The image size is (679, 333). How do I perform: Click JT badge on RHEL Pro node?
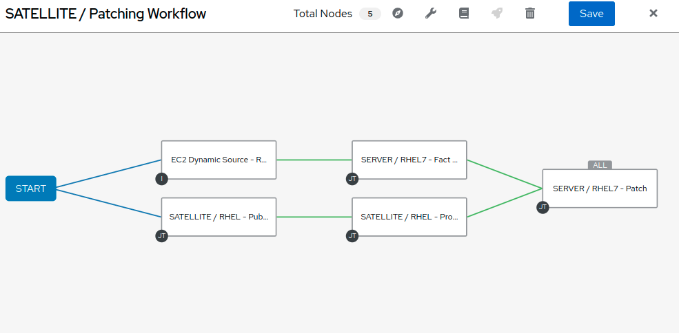352,236
